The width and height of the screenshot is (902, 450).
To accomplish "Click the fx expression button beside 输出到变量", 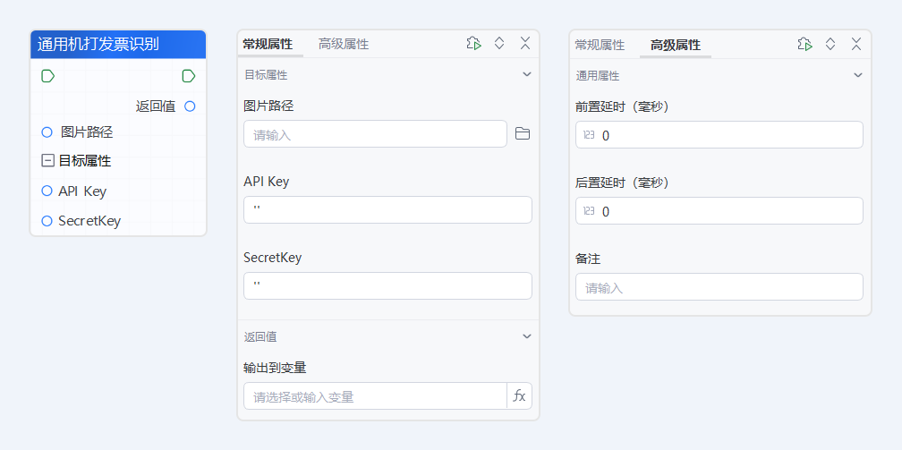I will point(519,396).
